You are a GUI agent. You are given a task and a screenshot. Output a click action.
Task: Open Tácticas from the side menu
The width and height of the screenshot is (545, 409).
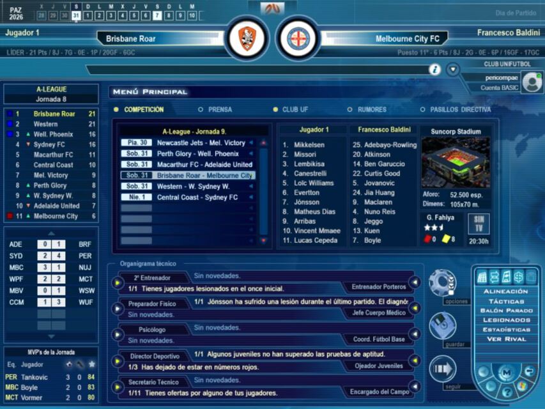[505, 301]
